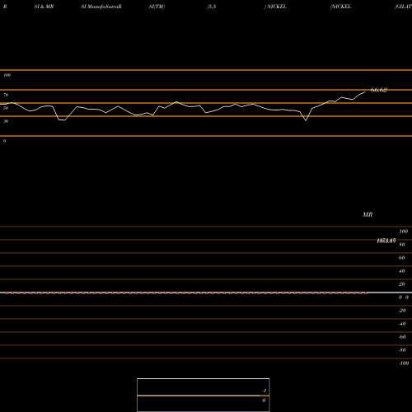The height and width of the screenshot is (412, 412).
Task: Click the 'SI MunafaSutraR' header label
Action: pyautogui.click(x=101, y=7)
